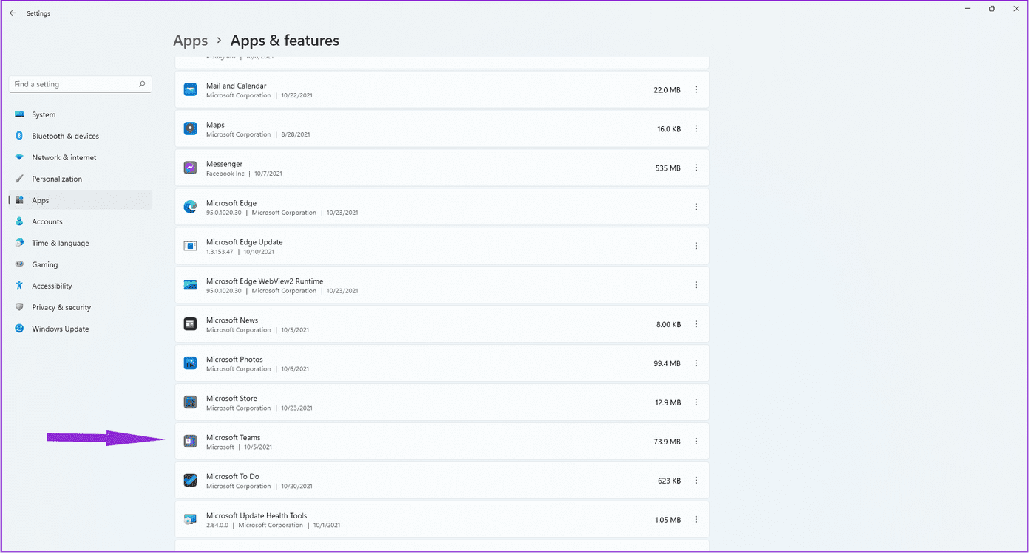Open Windows Update settings
Viewport: 1029px width, 553px height.
point(80,329)
